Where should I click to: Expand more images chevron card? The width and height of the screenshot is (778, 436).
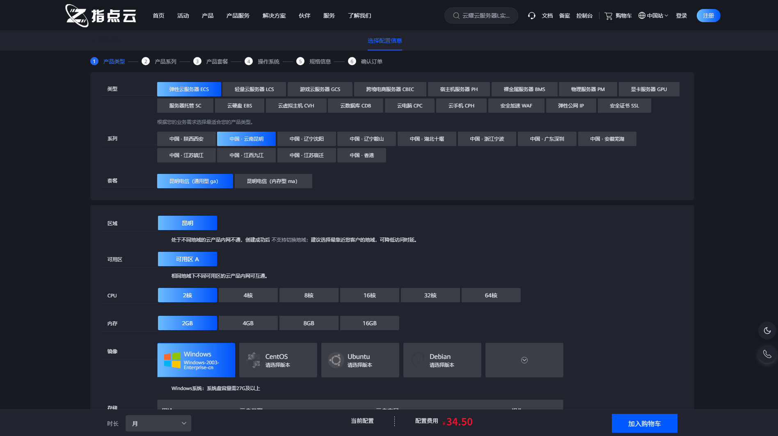(524, 360)
